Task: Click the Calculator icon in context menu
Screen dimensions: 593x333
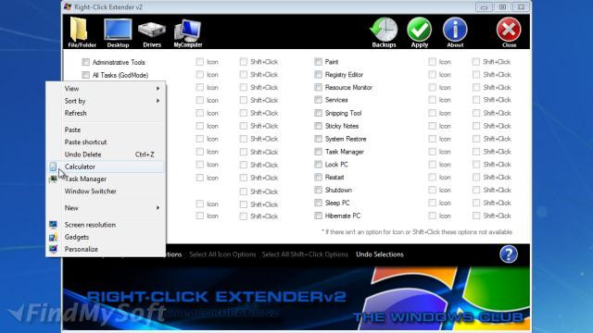Action: (53, 166)
